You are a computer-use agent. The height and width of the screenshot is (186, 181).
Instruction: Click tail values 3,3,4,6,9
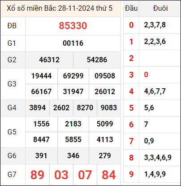click(x=158, y=157)
